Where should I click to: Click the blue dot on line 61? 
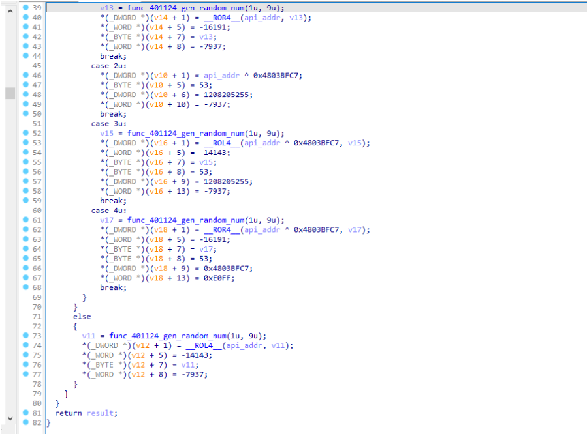[25, 220]
